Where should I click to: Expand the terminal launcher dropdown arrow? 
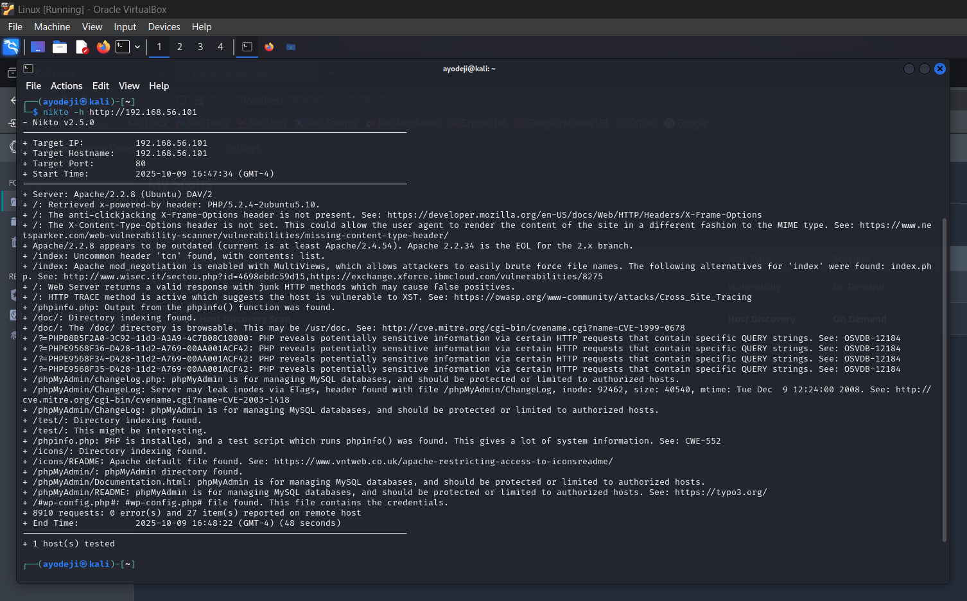tap(137, 47)
